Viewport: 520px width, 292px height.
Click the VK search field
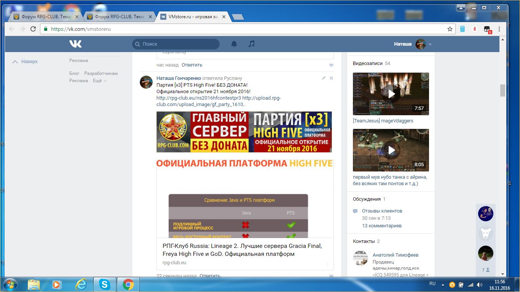tap(176, 44)
